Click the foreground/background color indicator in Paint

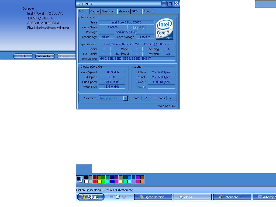80,179
